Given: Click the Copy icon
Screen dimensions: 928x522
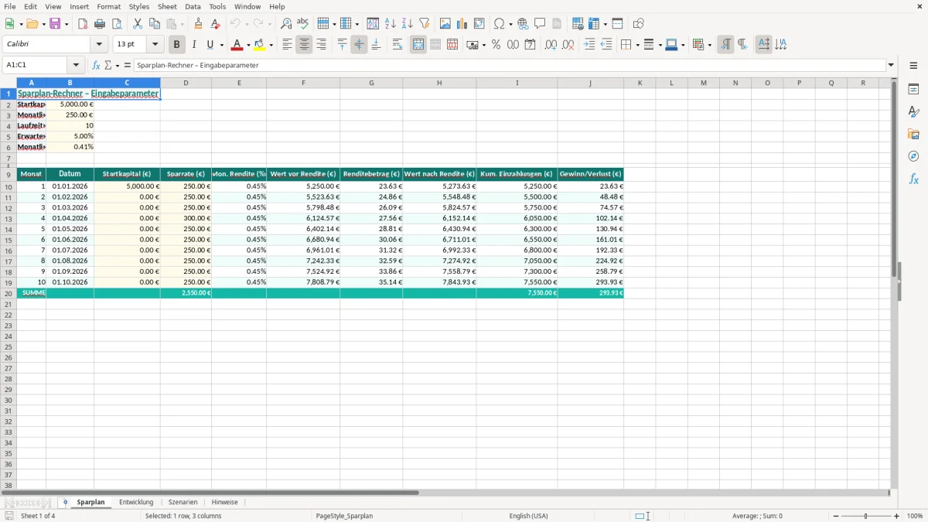Looking at the screenshot, I should [x=154, y=24].
